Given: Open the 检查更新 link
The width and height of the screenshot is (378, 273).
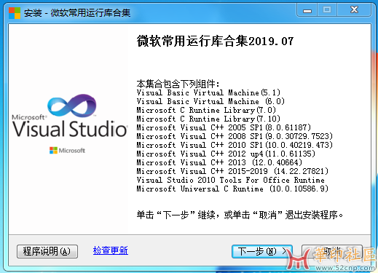Looking at the screenshot, I should coord(111,250).
